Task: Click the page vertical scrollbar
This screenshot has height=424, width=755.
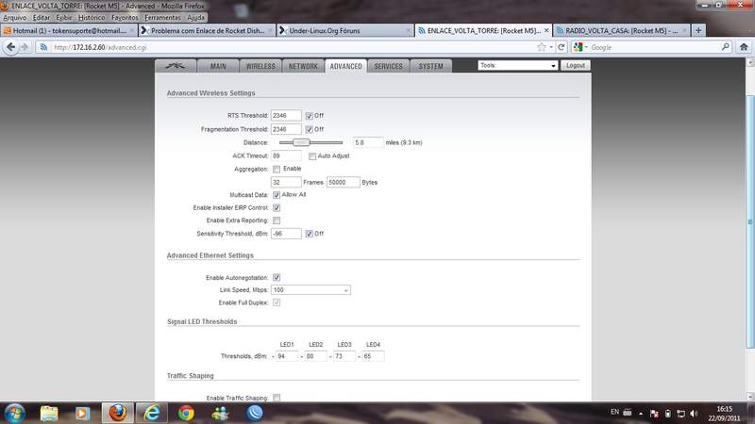Action: pos(750,221)
